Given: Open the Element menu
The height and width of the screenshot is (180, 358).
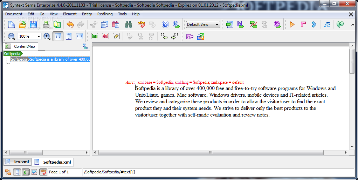Looking at the screenshot, I should (x=70, y=14).
